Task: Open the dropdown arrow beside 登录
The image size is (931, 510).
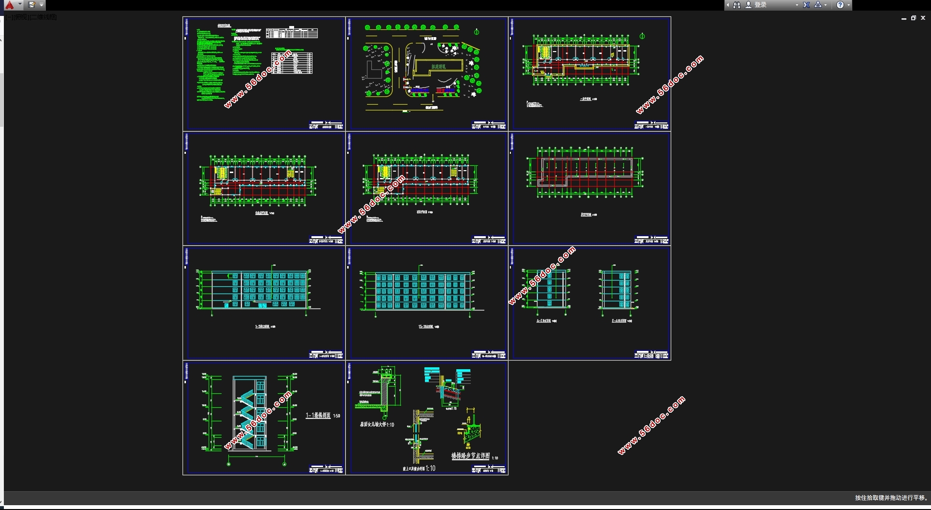Action: pos(797,5)
